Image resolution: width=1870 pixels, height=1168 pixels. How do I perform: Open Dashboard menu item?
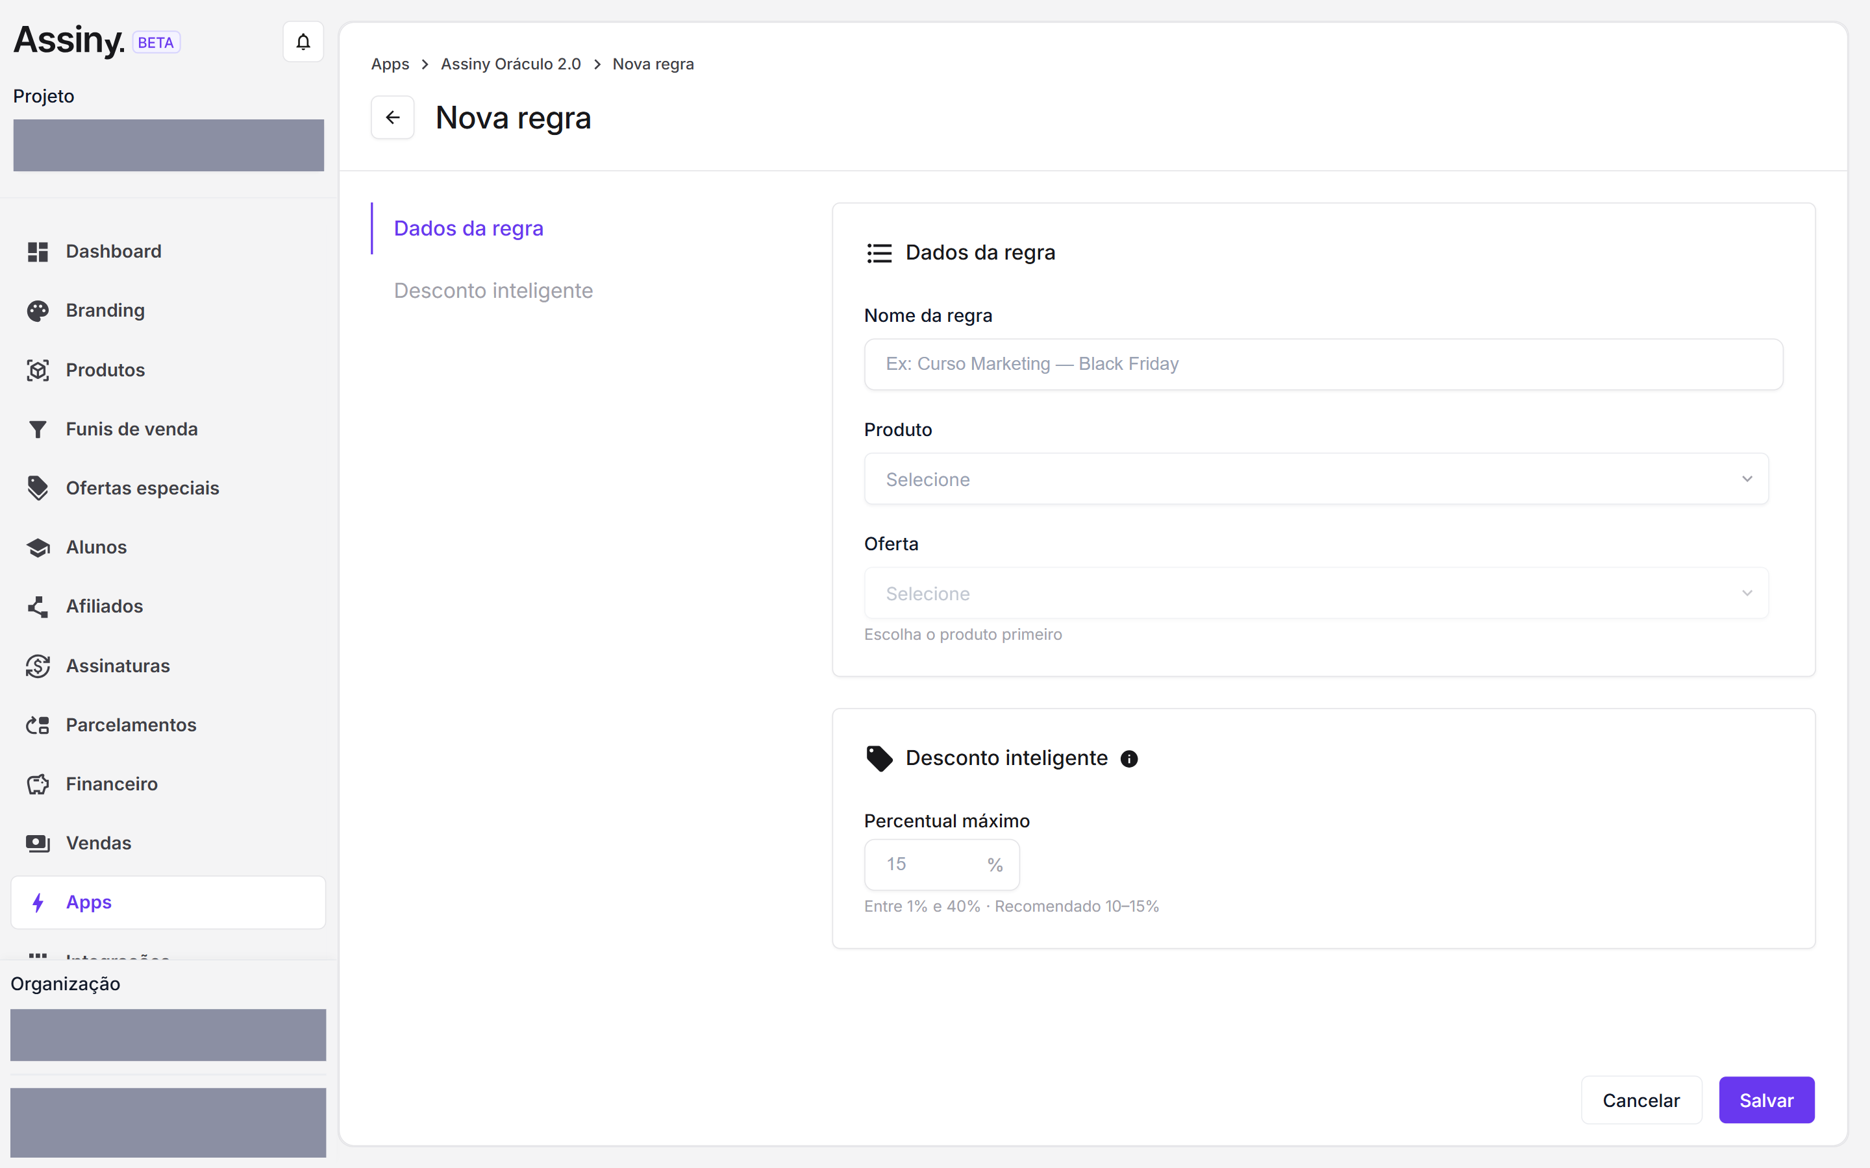tap(168, 252)
